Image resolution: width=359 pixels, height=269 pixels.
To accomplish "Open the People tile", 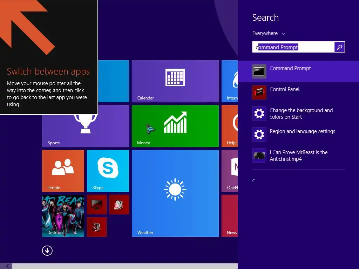I will coord(63,171).
